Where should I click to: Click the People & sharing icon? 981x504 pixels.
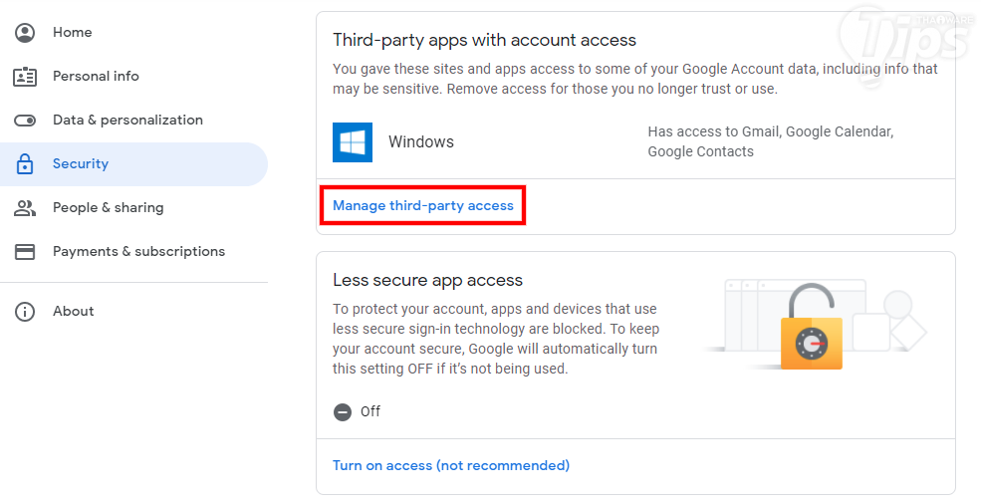tap(25, 208)
